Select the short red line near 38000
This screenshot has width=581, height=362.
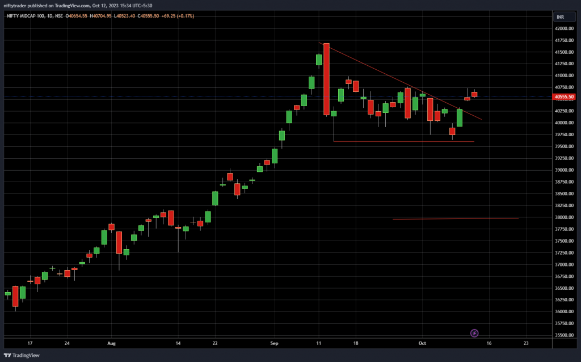click(x=454, y=218)
